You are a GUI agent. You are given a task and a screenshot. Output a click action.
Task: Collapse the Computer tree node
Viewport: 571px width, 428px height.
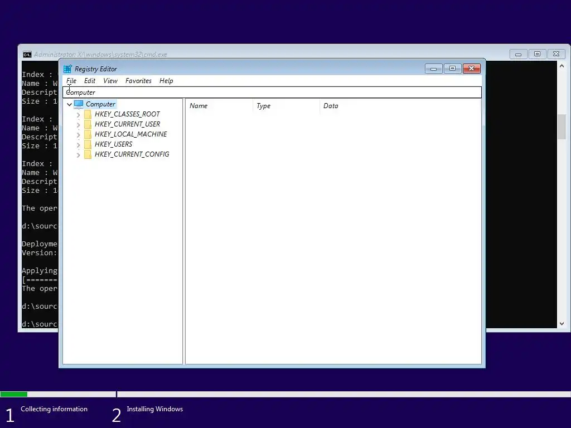tap(69, 104)
